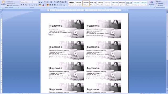Apply the Company style
Screen dimensions: 168x94
pos(71,3)
